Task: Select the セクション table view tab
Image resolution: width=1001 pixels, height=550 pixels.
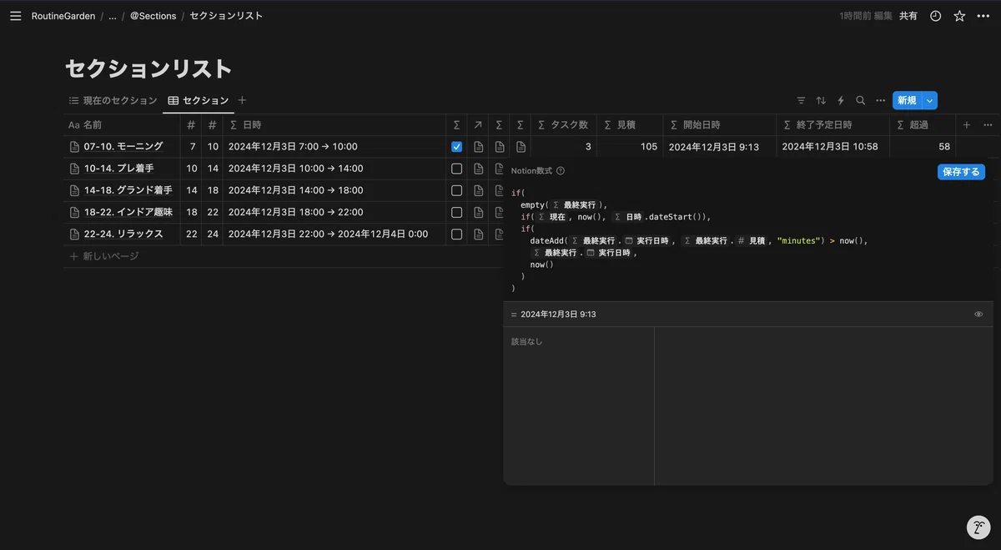Action: pyautogui.click(x=198, y=100)
